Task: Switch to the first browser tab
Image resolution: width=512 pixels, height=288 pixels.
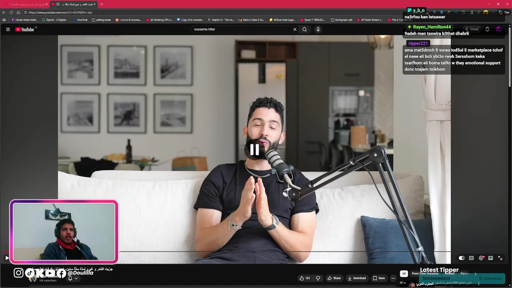Action: pyautogui.click(x=26, y=4)
